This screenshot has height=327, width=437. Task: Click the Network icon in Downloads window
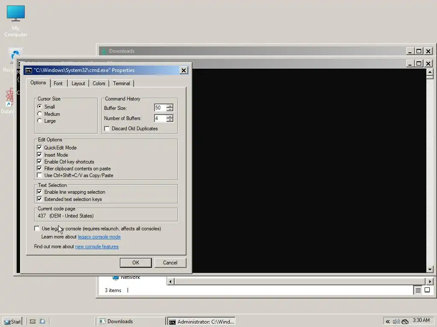(x=115, y=277)
